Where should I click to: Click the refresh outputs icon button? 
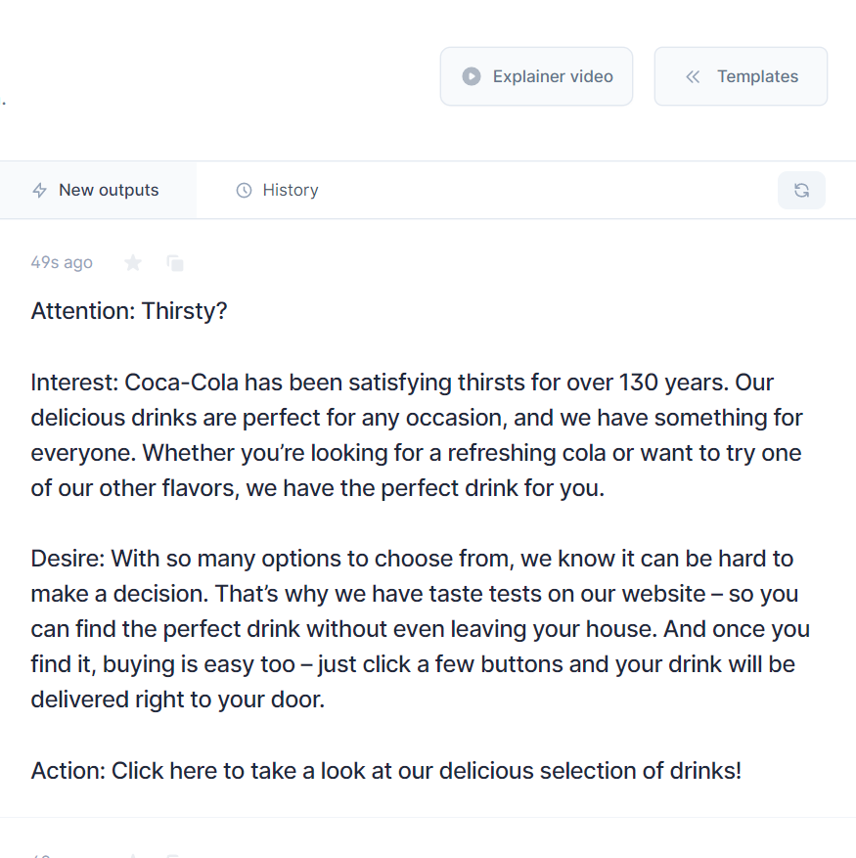click(801, 191)
